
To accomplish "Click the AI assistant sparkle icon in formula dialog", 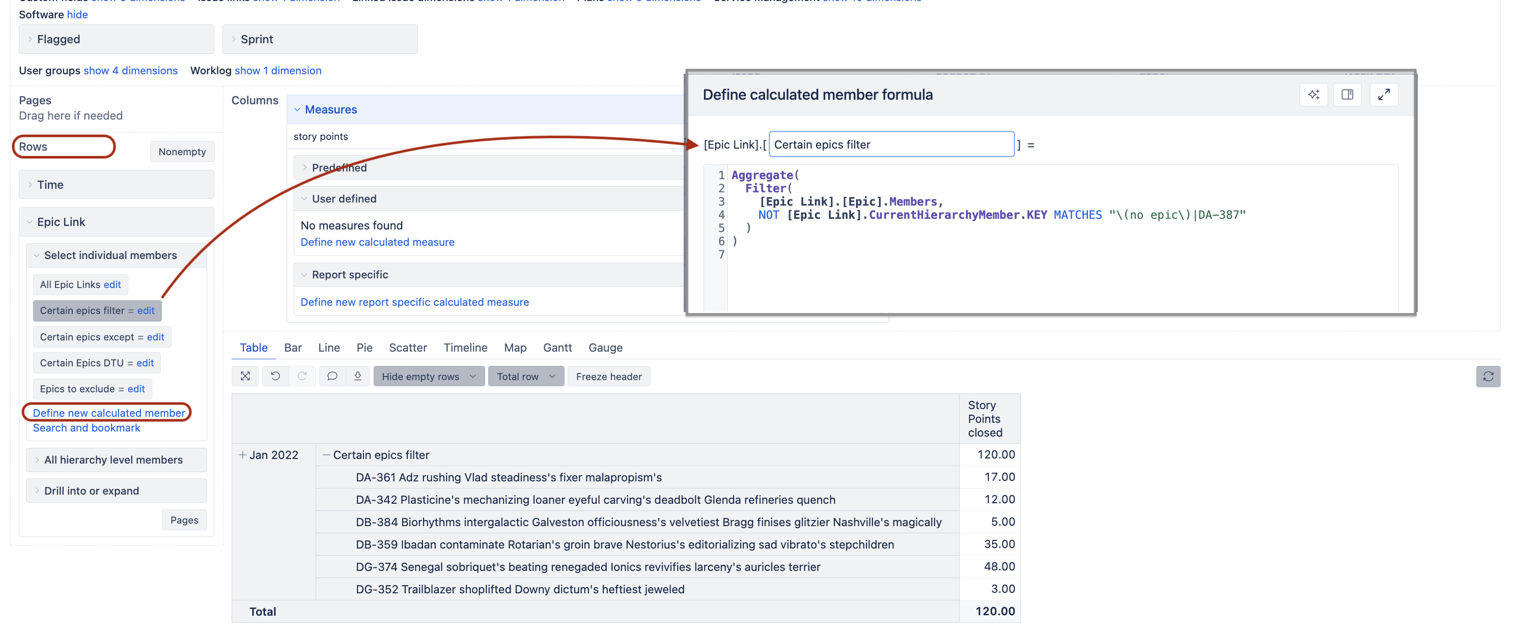I will click(1313, 95).
